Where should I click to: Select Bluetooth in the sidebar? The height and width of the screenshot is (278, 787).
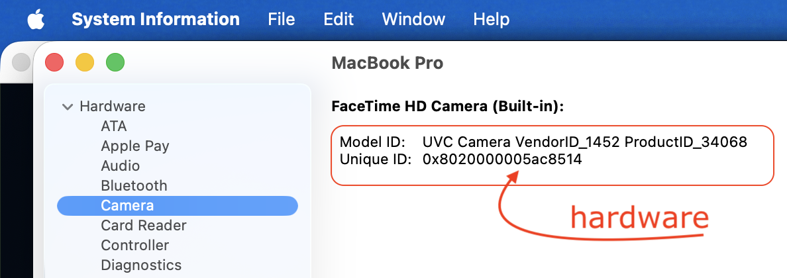(134, 185)
